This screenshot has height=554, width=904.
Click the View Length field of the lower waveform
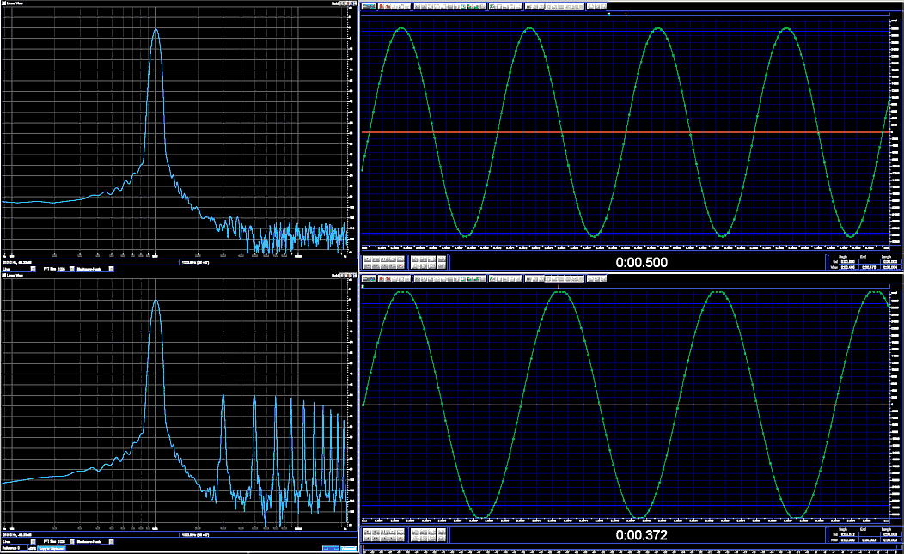890,540
